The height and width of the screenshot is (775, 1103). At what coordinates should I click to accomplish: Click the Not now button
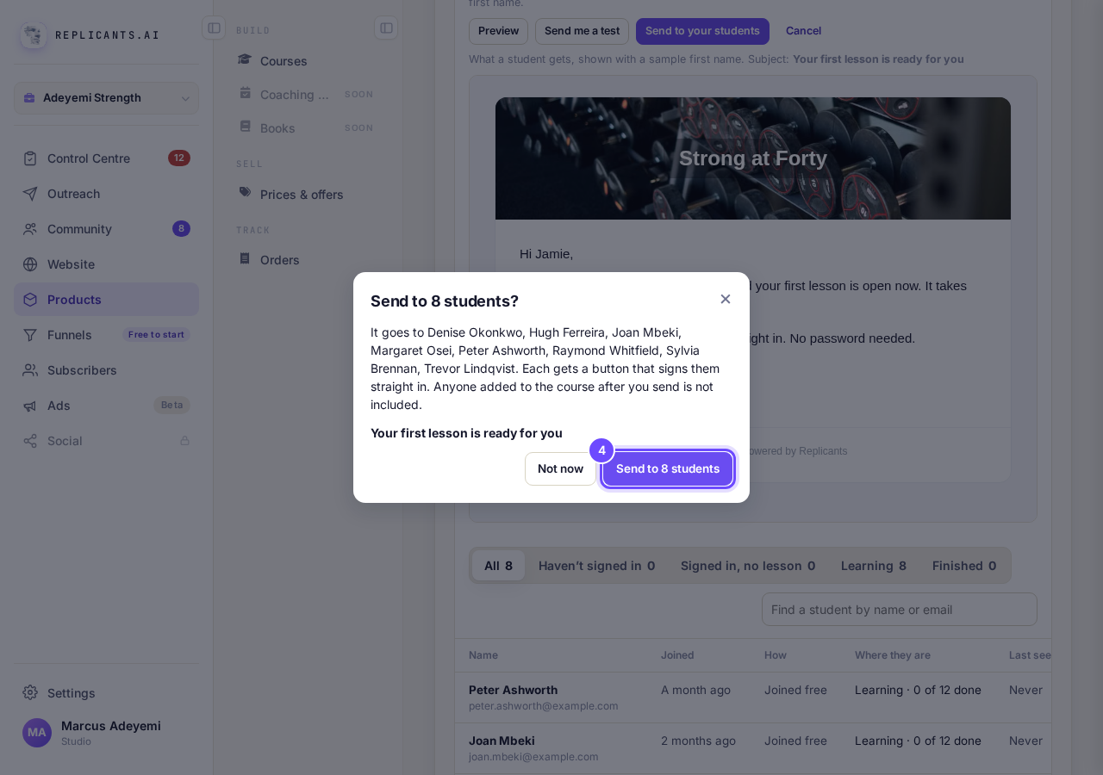(x=560, y=469)
